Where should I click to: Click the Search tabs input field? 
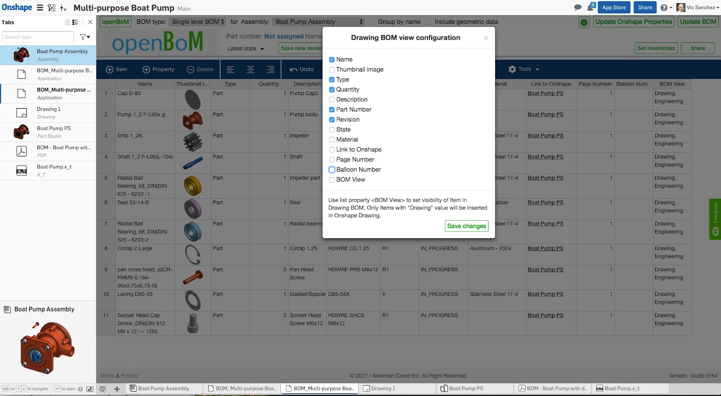click(x=38, y=37)
